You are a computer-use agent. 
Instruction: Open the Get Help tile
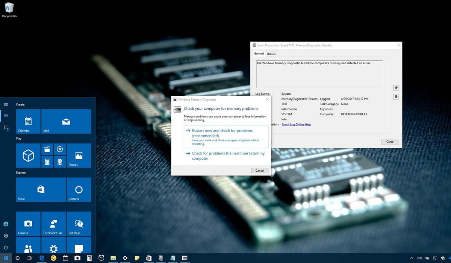point(79,224)
